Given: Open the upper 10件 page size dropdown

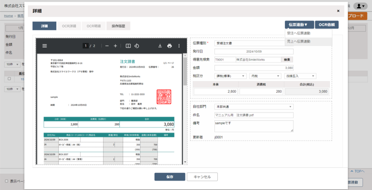Looking at the screenshot, I should 13,65.
